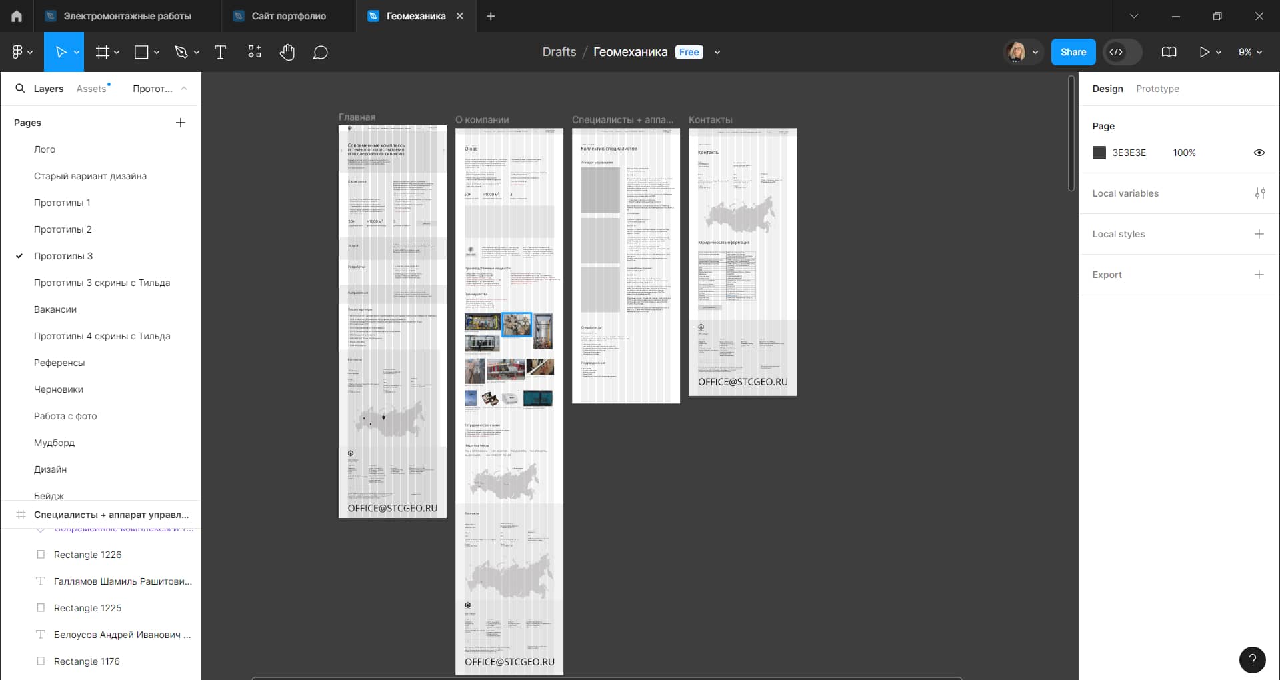Activate the Comment tool
The image size is (1280, 680).
[320, 52]
